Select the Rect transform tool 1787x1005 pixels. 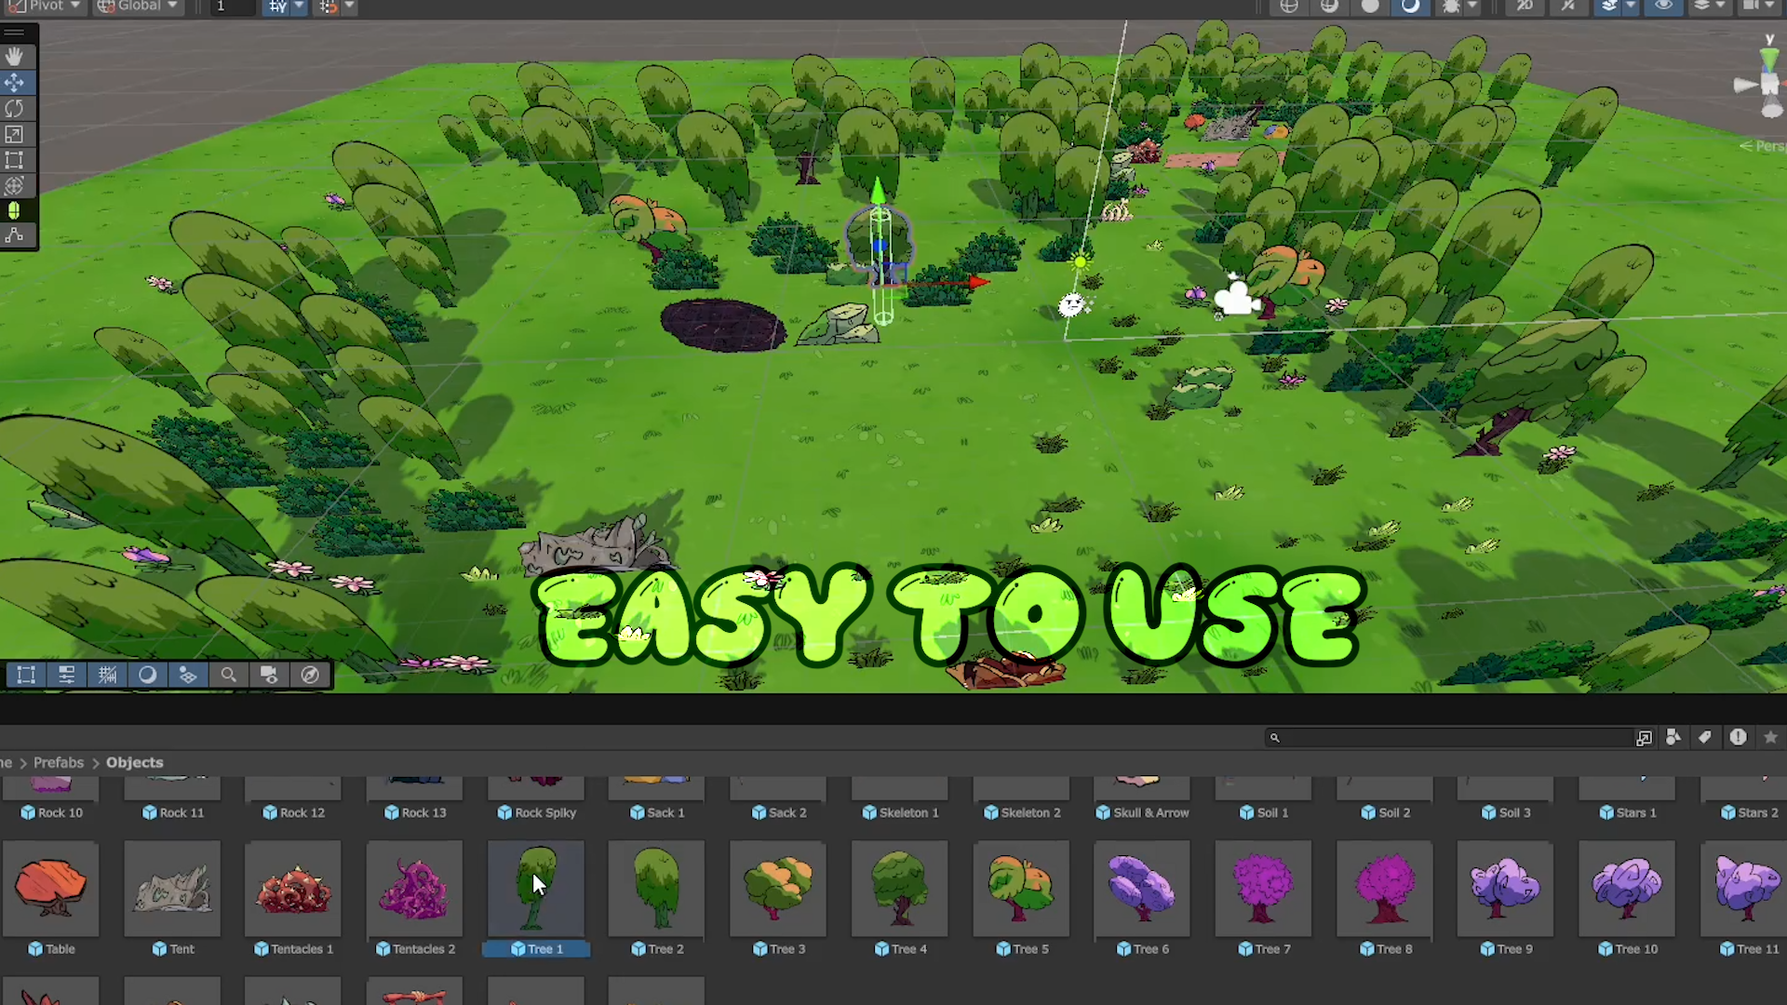(x=14, y=160)
